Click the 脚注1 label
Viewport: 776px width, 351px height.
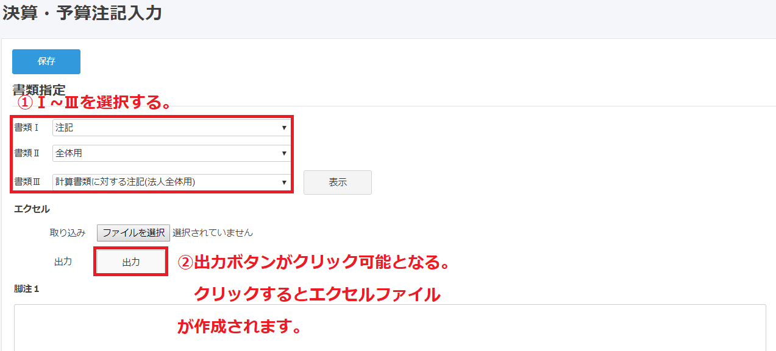27,289
